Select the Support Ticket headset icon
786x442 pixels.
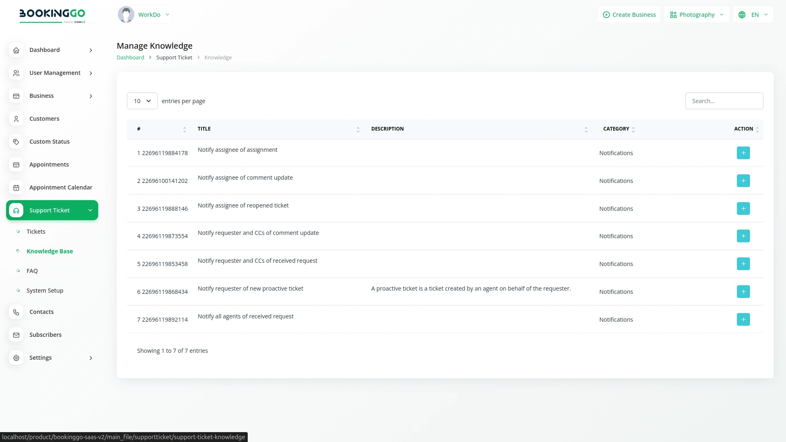(16, 210)
